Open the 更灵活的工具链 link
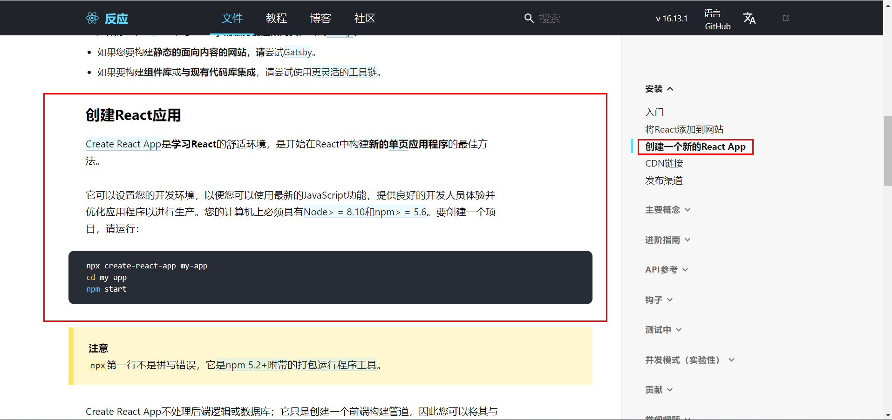This screenshot has height=420, width=892. point(344,73)
